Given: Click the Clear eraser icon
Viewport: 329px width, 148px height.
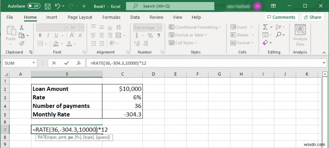Looking at the screenshot, I should [x=265, y=43].
